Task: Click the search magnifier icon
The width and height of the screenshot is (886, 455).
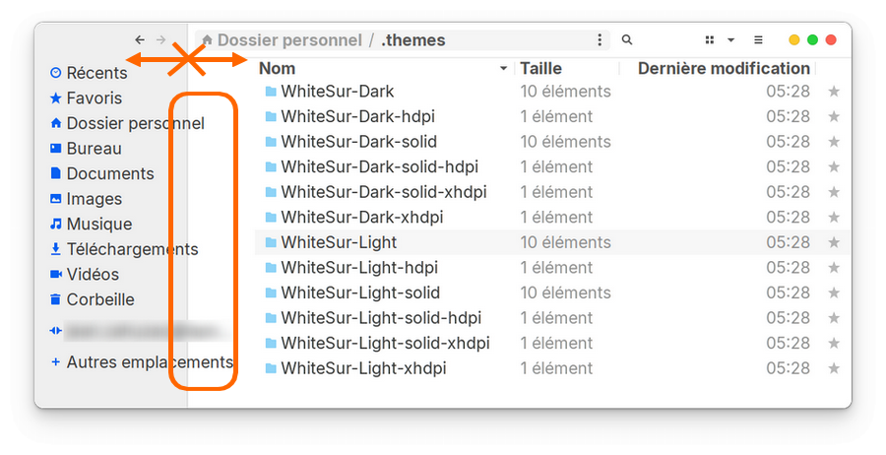Action: tap(627, 40)
